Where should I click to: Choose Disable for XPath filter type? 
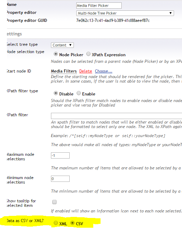pos(55,93)
